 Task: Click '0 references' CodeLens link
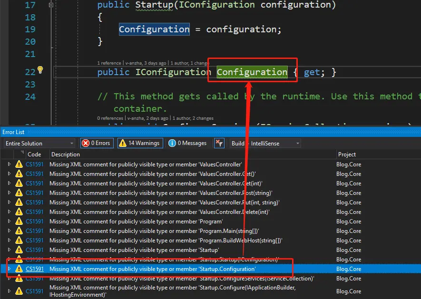coord(110,118)
